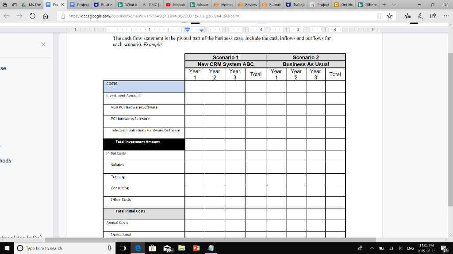
Task: Click the horizontal scrollbar thumb
Action: click(x=210, y=239)
